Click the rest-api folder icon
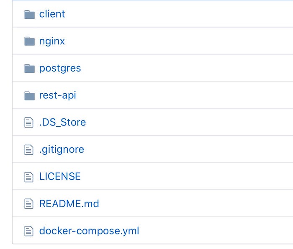 (30, 96)
